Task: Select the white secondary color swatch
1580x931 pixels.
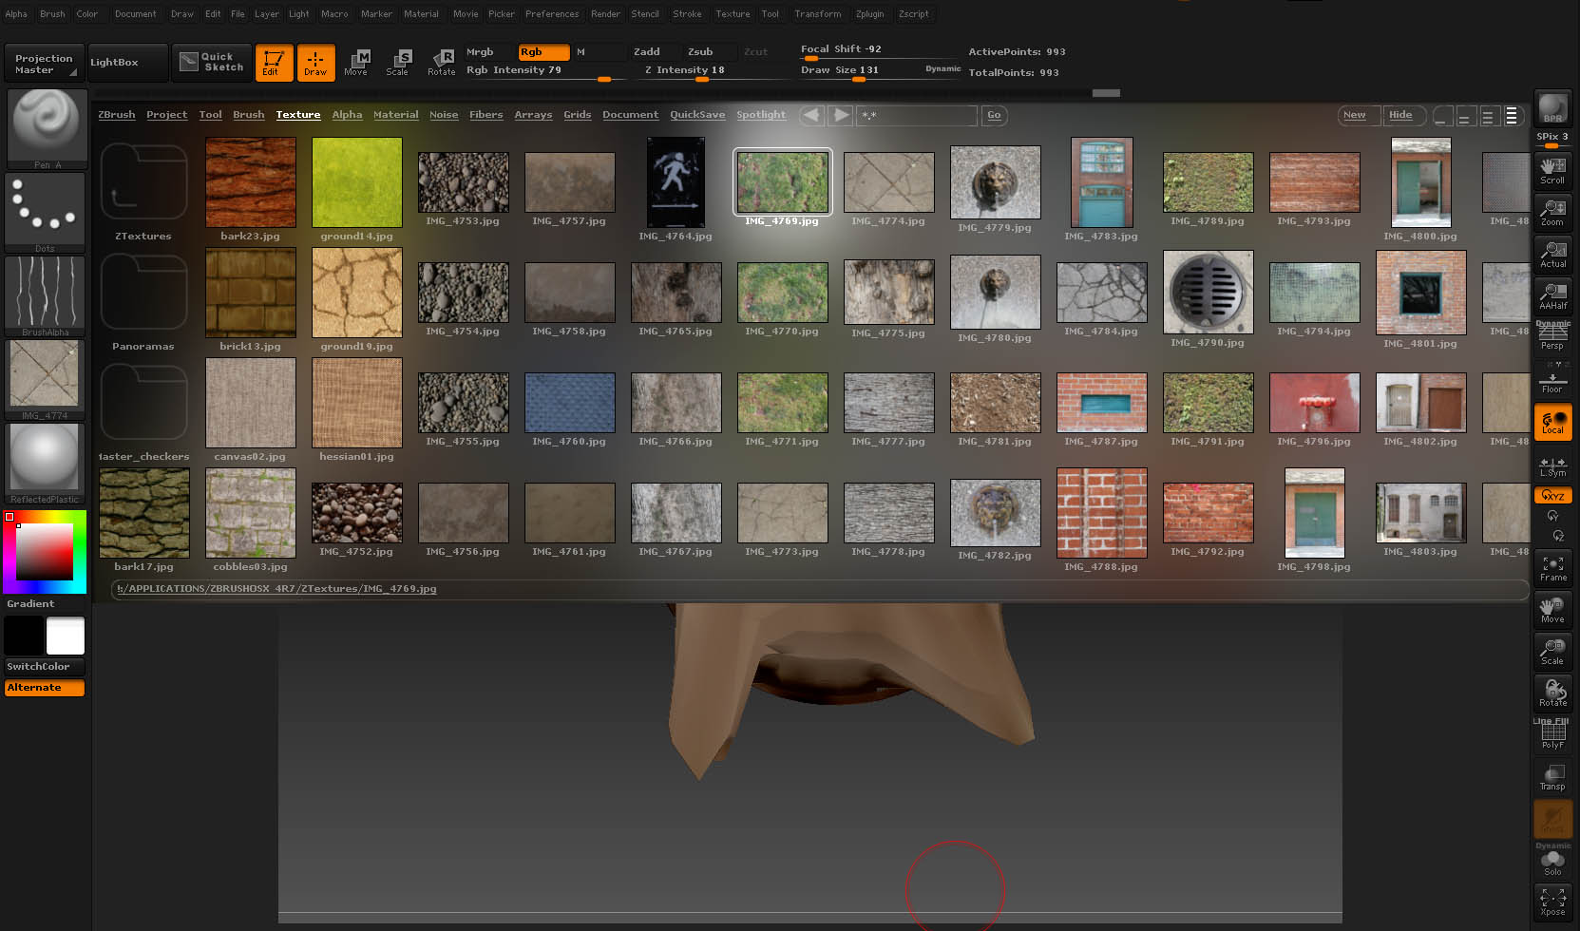Action: click(66, 636)
